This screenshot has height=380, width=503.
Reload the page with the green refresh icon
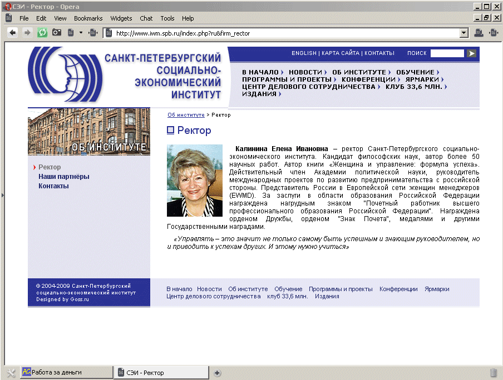(42, 33)
